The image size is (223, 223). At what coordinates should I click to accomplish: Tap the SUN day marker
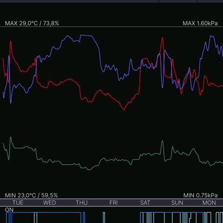pyautogui.click(x=177, y=203)
